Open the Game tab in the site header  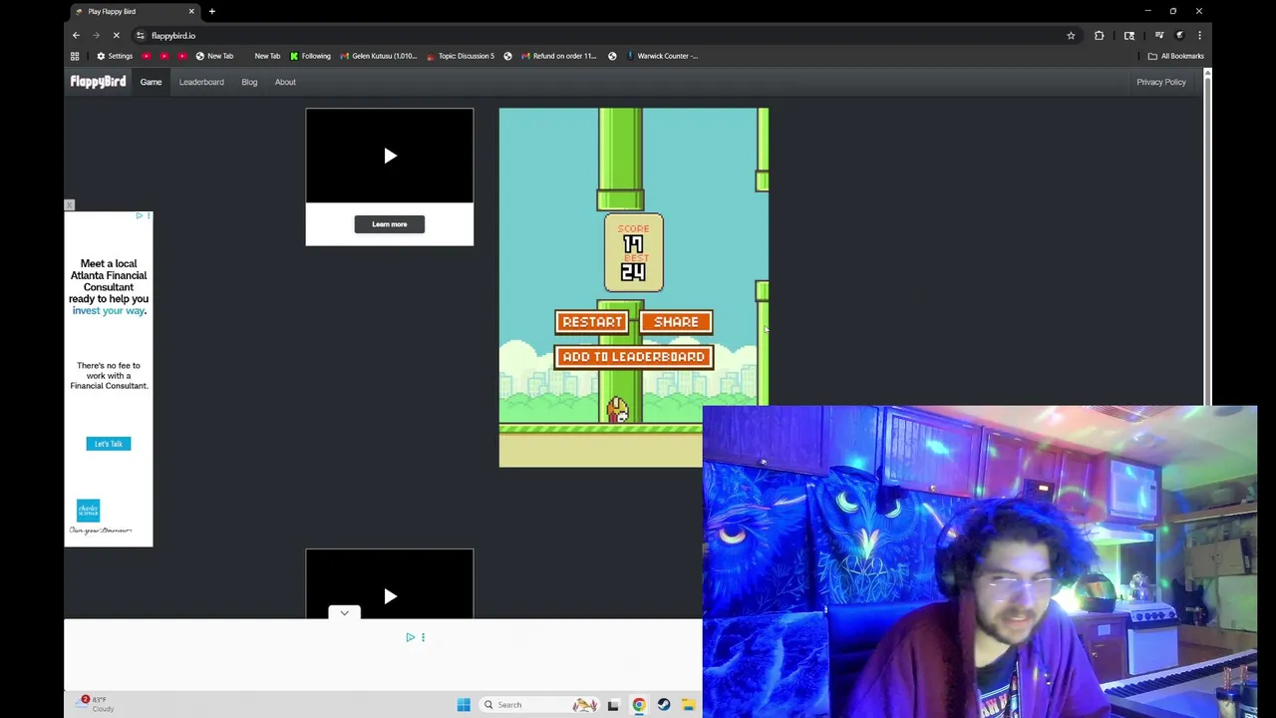[151, 82]
